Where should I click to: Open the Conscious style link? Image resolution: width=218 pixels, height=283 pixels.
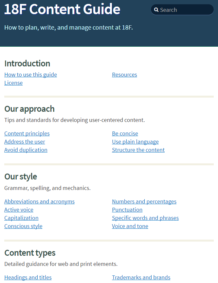point(23,226)
